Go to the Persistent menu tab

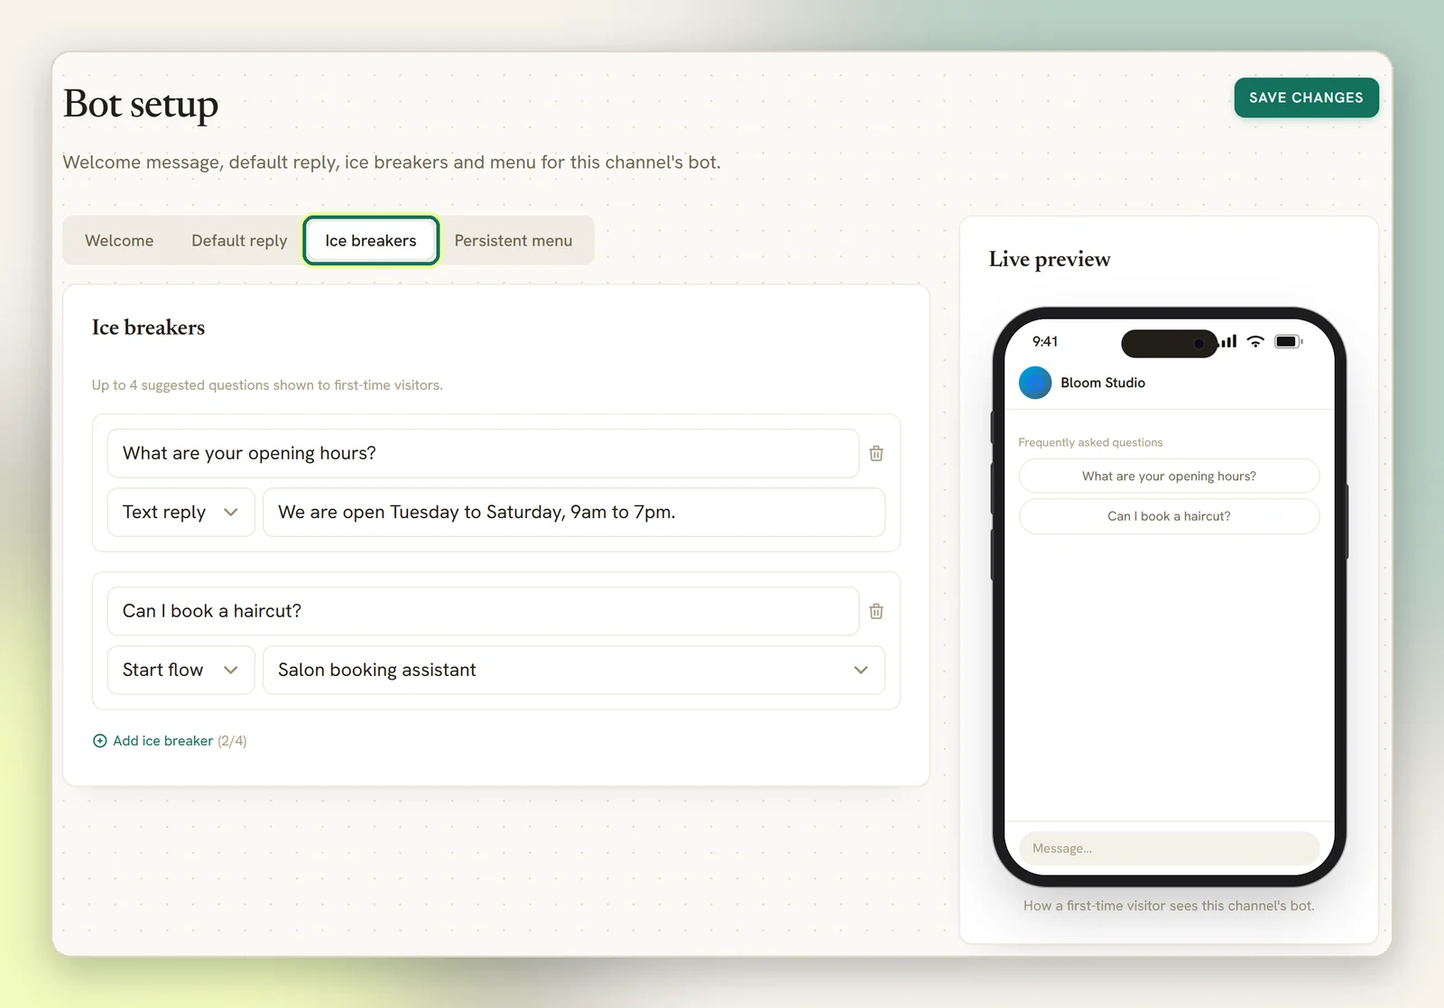click(514, 241)
